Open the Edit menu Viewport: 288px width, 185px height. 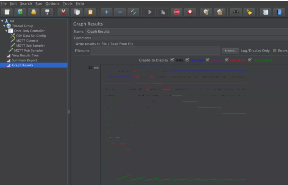pos(13,3)
